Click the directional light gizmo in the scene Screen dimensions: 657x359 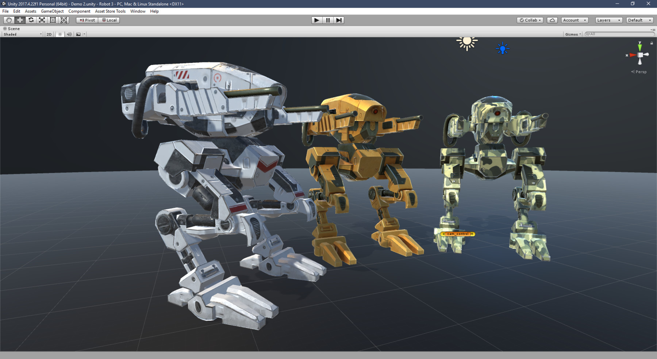467,43
